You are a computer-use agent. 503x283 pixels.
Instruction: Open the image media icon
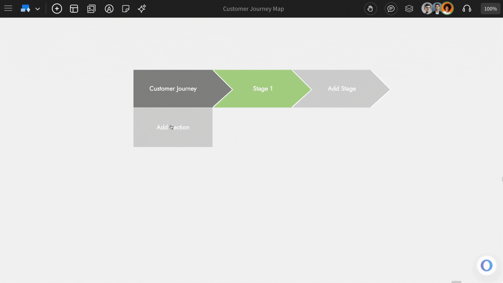coord(91,9)
